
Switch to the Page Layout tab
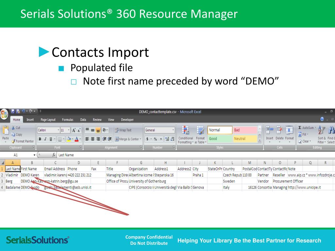pos(48,120)
